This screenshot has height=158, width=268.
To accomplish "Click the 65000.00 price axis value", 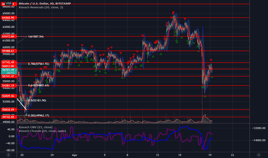I will coord(9,13).
